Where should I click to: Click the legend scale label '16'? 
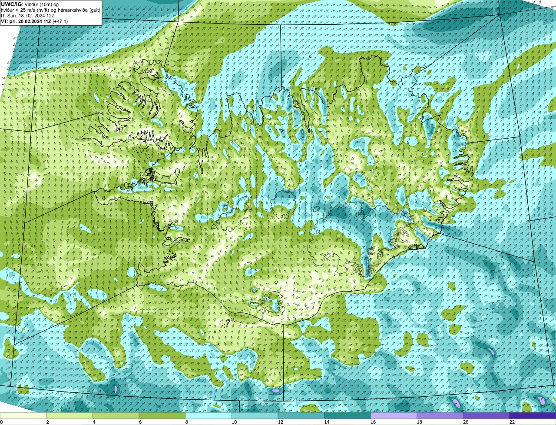coord(373,422)
